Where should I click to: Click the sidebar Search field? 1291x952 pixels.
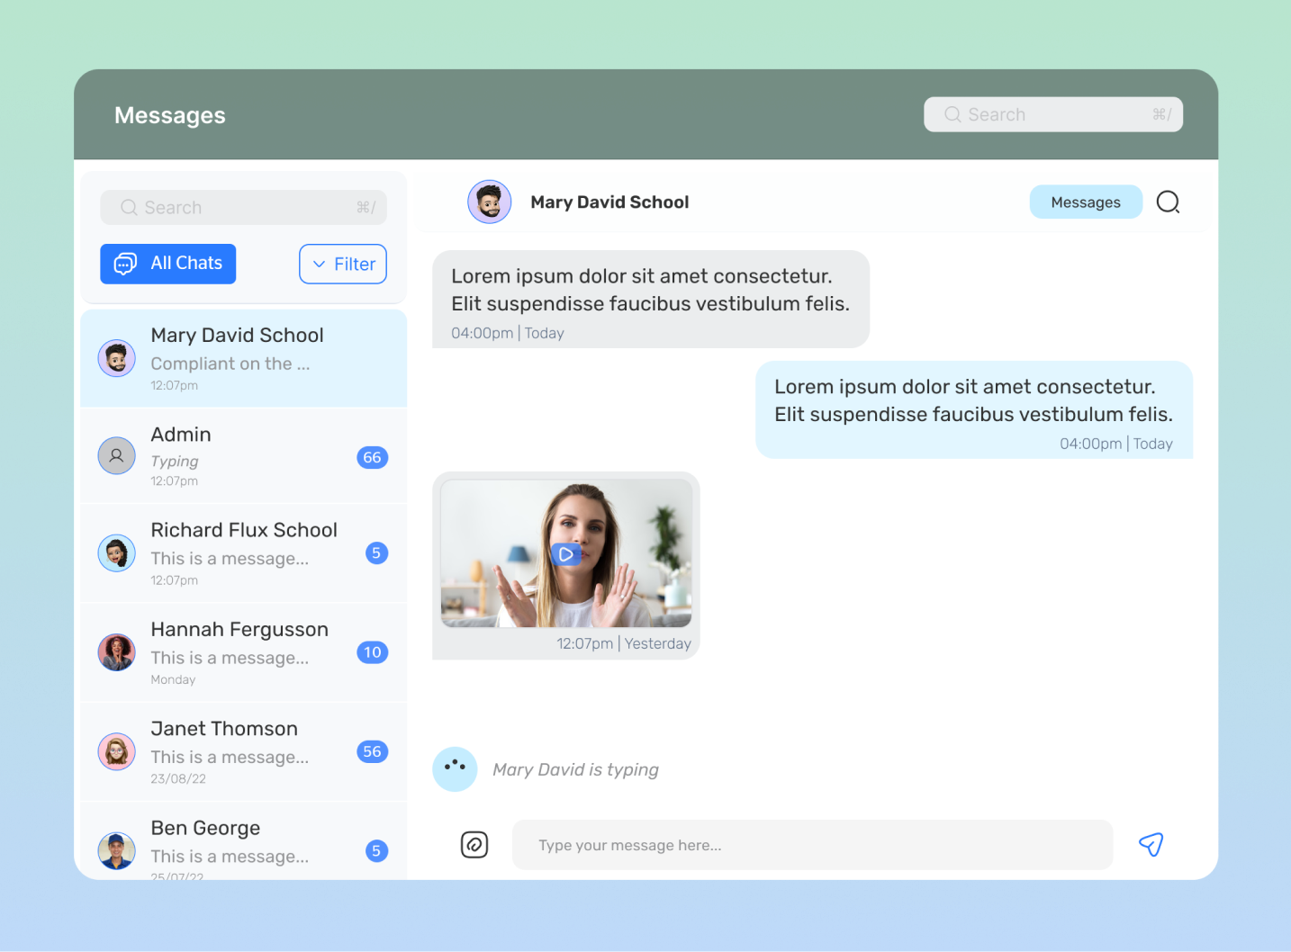coord(244,207)
